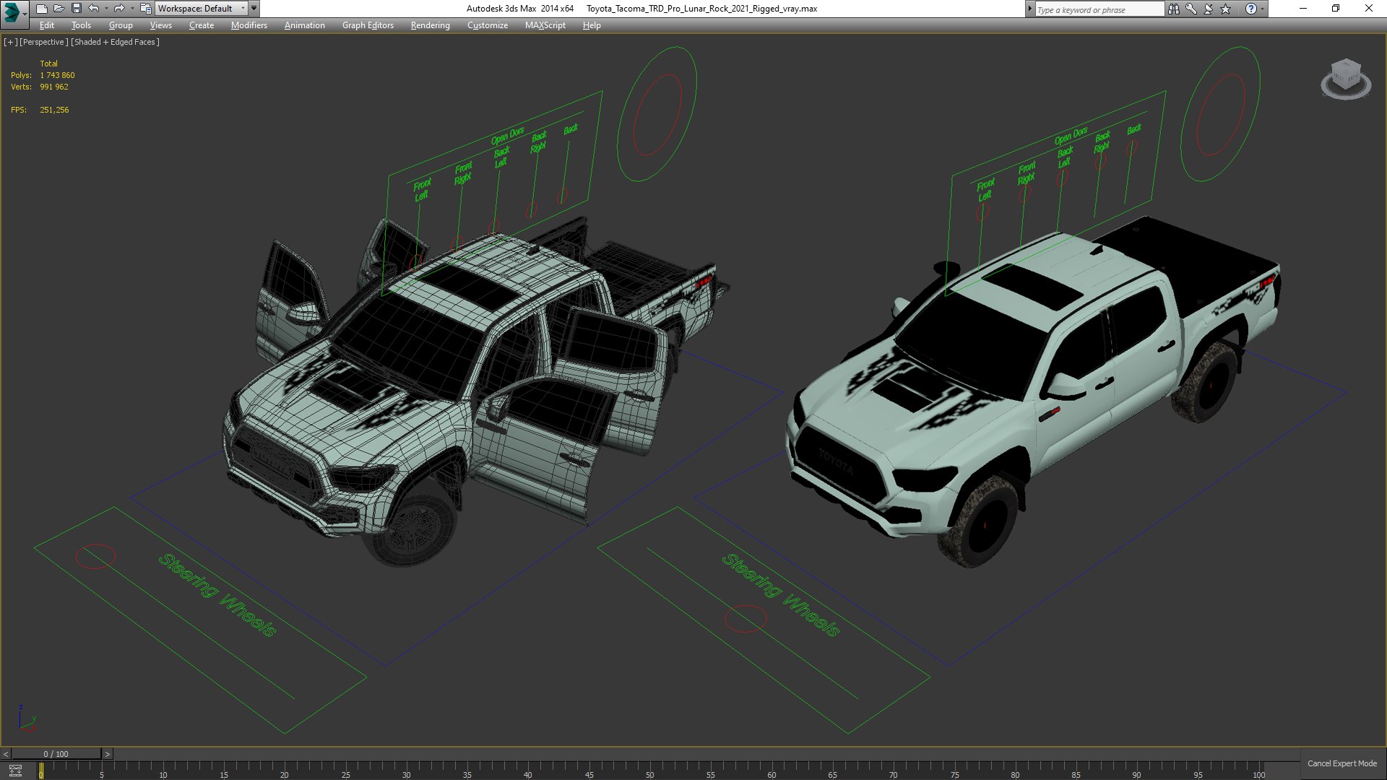Viewport: 1387px width, 780px height.
Task: Minimize the 3ds Max window
Action: click(x=1303, y=9)
